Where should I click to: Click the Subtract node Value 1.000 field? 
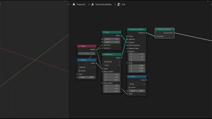pyautogui.click(x=87, y=77)
